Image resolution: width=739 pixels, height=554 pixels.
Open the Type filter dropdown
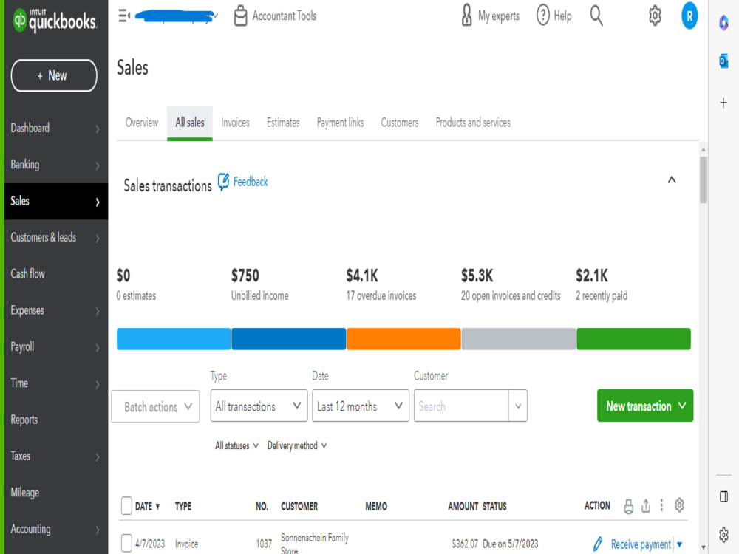[259, 406]
